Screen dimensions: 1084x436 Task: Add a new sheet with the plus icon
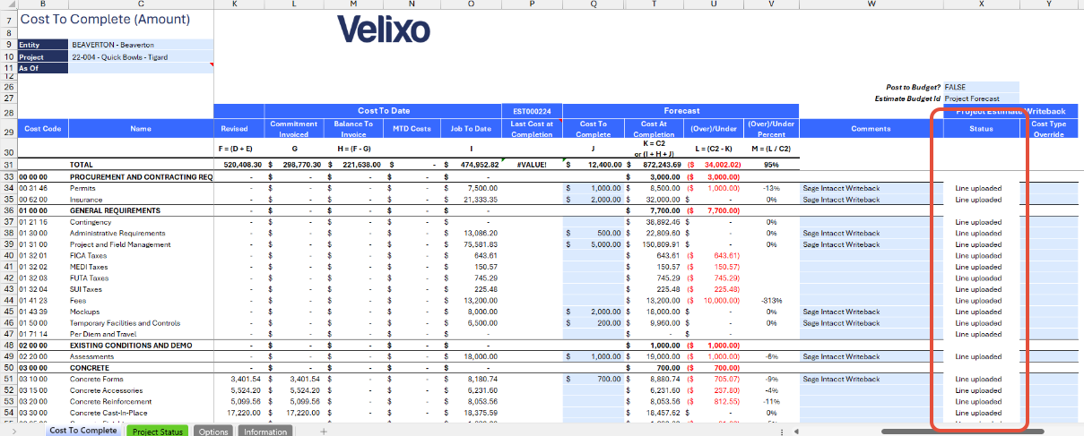tap(324, 432)
